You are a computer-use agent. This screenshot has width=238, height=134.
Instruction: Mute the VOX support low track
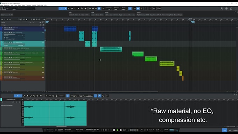5,42
